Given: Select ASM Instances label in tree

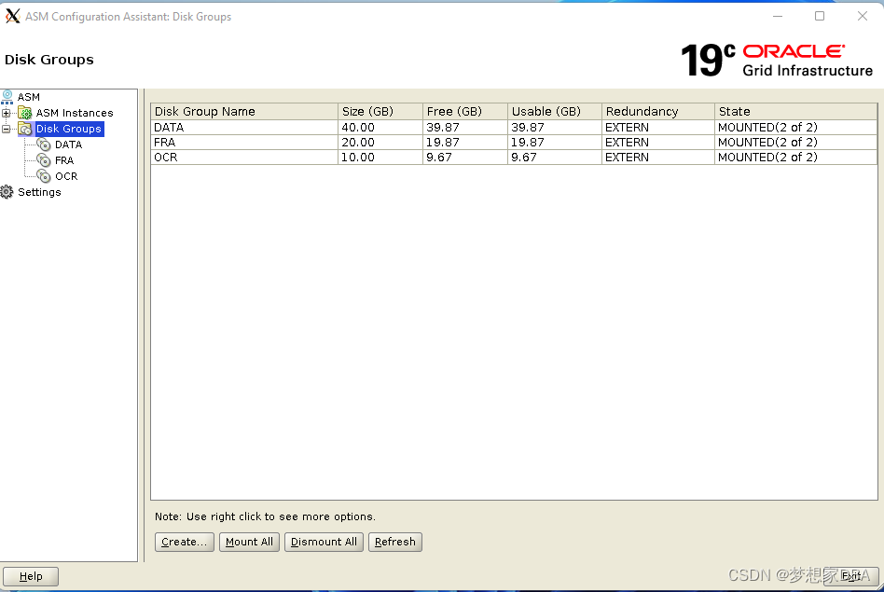Looking at the screenshot, I should (75, 113).
